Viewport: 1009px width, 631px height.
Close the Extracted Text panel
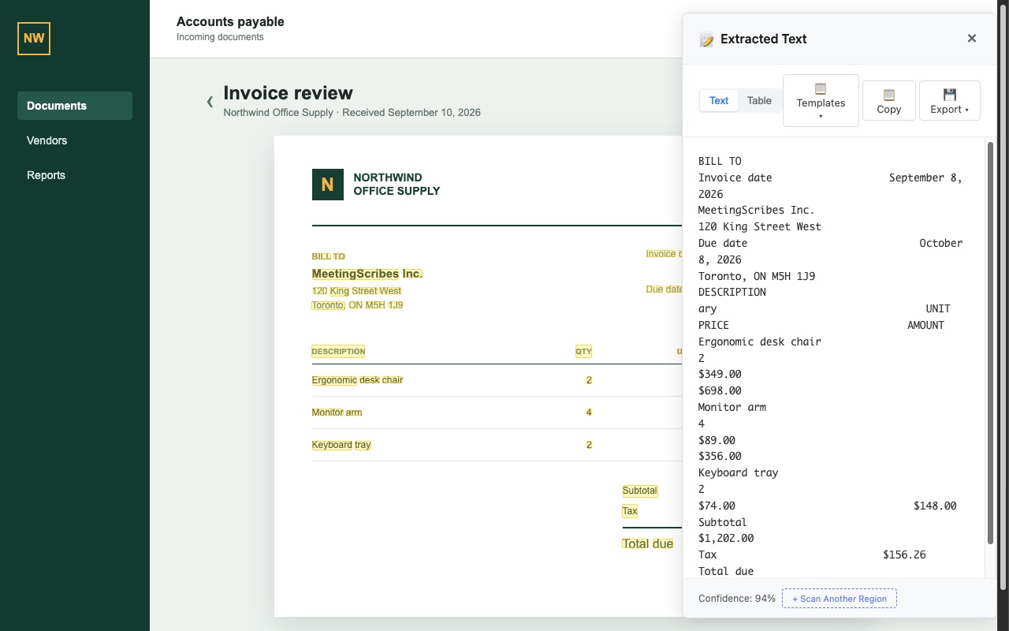pos(972,39)
